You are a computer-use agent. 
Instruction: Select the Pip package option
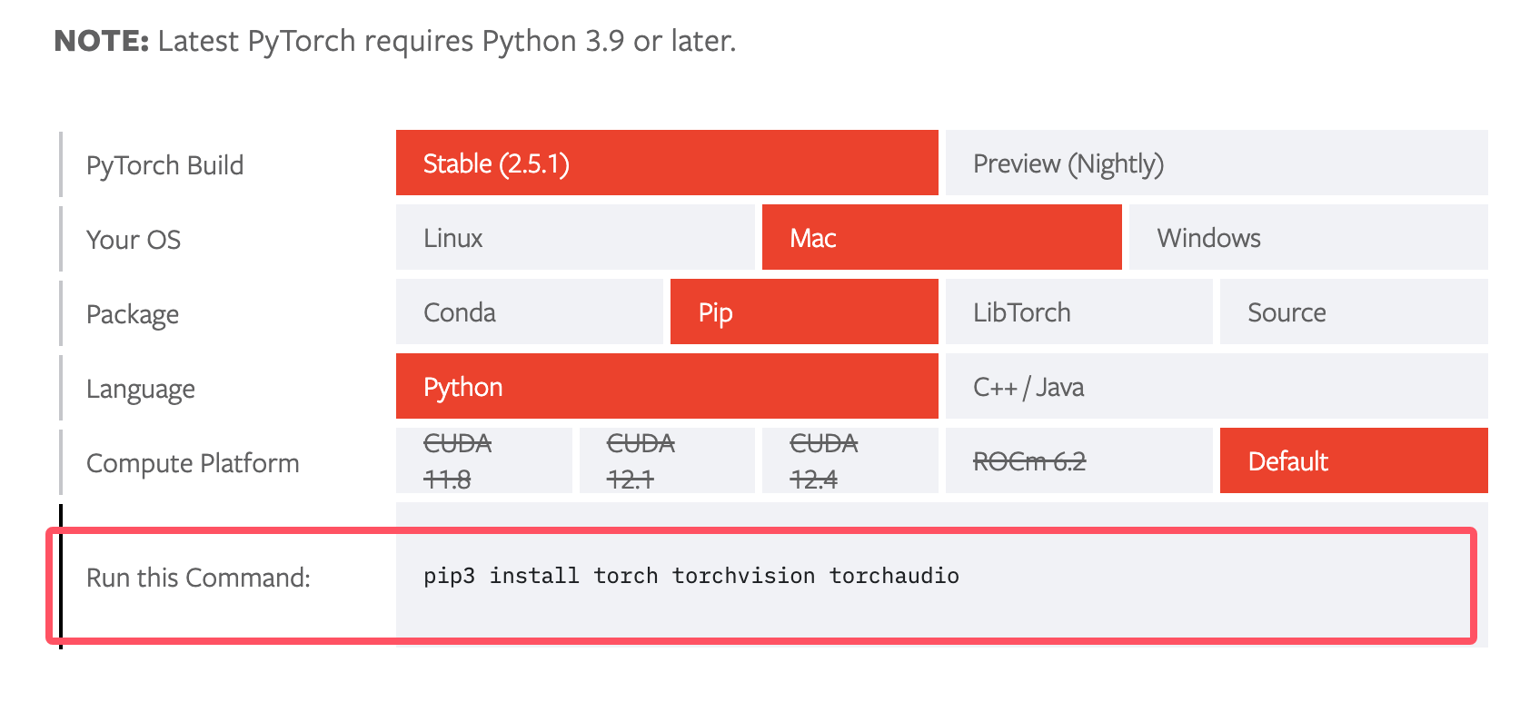pos(803,312)
